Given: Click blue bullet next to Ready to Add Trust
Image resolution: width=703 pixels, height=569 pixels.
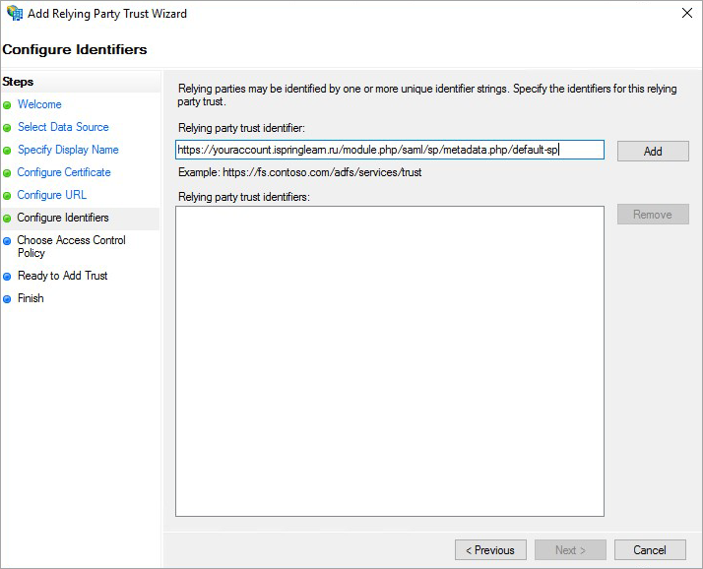Looking at the screenshot, I should coord(7,277).
